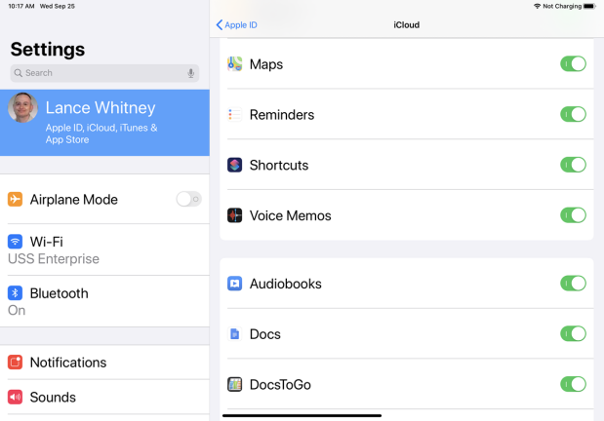Disable iCloud for Maps
604x421 pixels.
573,64
